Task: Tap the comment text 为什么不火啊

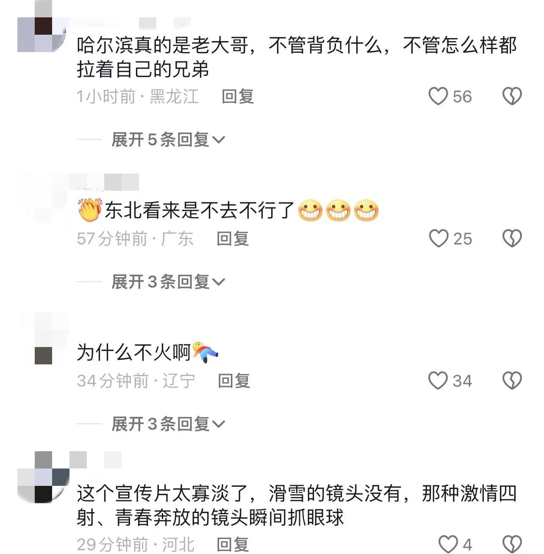Action: (134, 352)
